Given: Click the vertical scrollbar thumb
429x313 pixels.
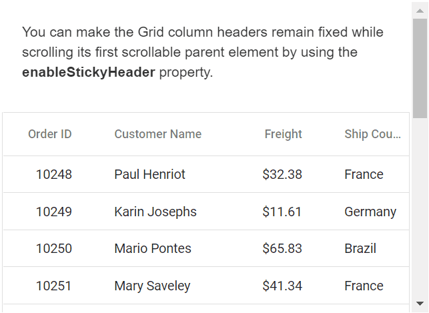Looking at the screenshot, I should point(420,67).
